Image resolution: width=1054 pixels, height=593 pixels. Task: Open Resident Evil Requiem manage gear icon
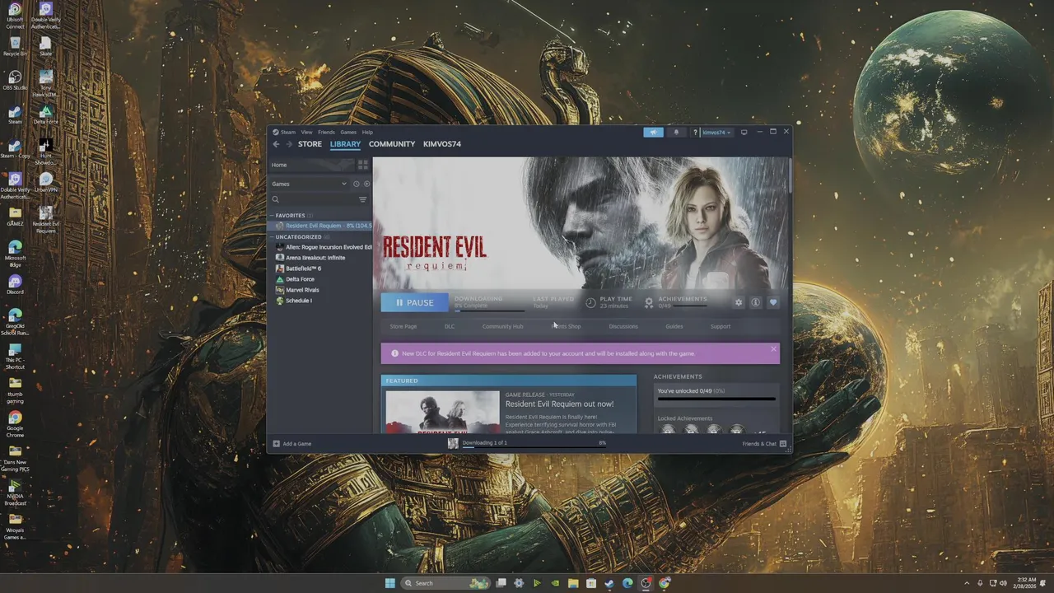738,302
